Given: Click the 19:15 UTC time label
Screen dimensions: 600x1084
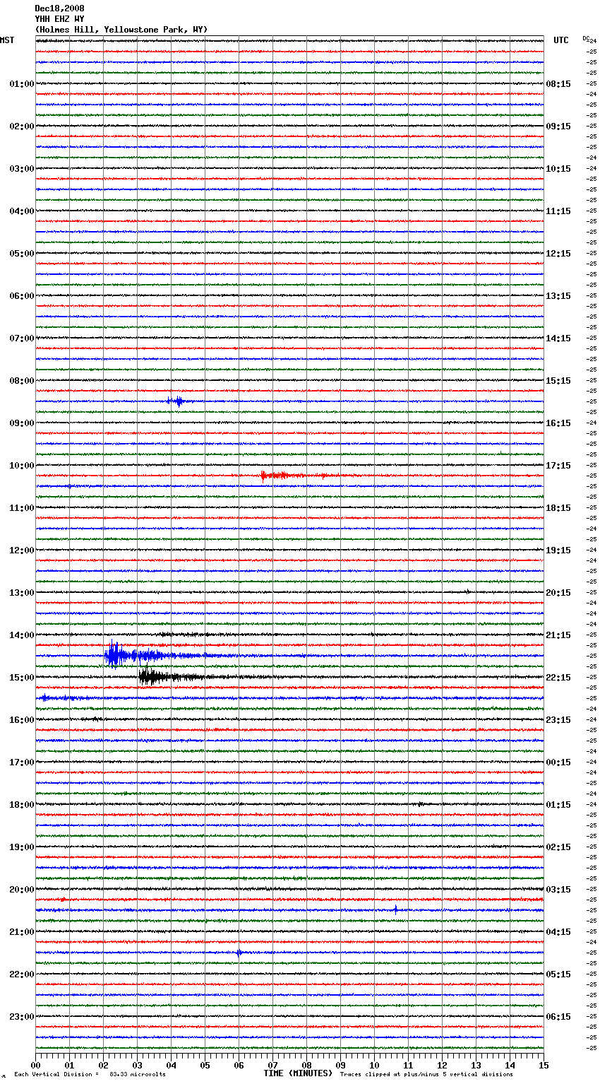Looking at the screenshot, I should 558,550.
